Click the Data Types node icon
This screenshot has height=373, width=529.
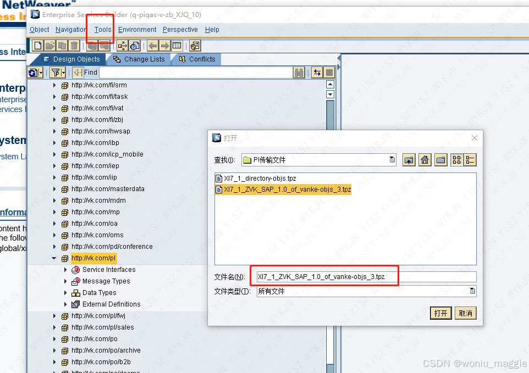[76, 293]
